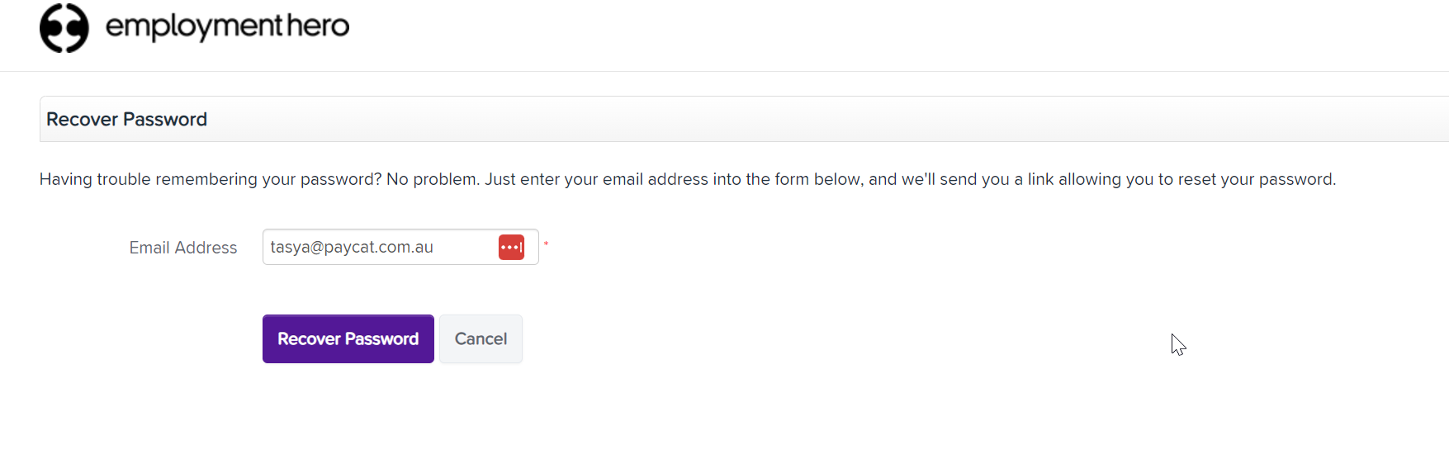Open the red password manager icon

pos(511,247)
